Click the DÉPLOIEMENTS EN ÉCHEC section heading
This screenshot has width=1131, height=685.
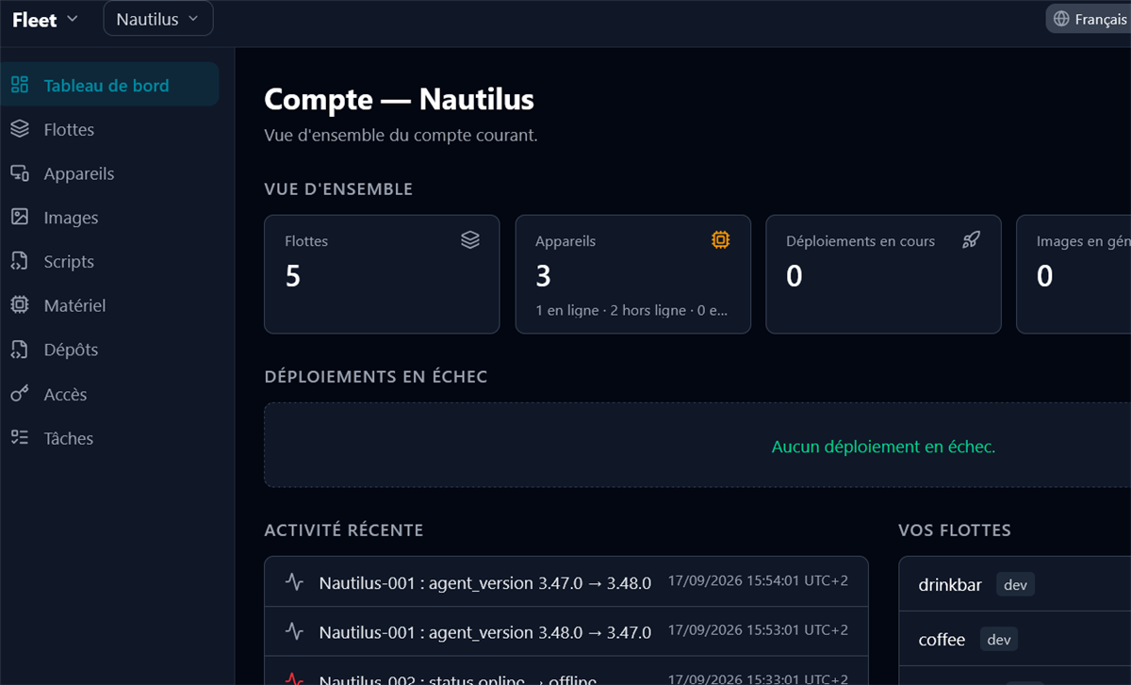point(376,377)
